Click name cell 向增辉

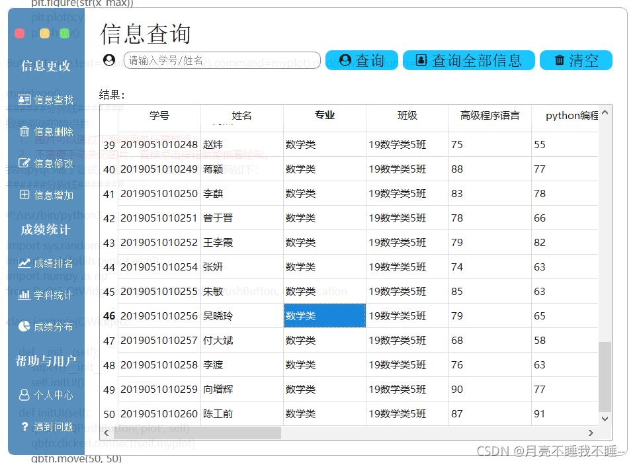coord(242,390)
